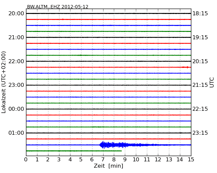Select the left axis label 21:00

click(16, 37)
